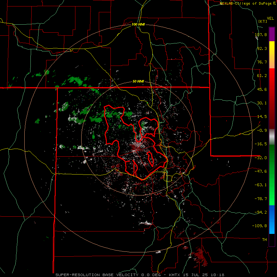Click the 107.8 velocity legend value
Screen dimensions: 277x277
click(261, 34)
